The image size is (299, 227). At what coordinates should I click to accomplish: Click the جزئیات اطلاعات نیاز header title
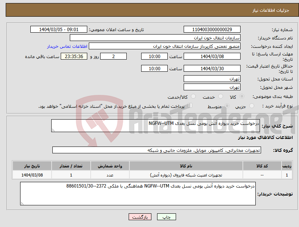click(271, 10)
